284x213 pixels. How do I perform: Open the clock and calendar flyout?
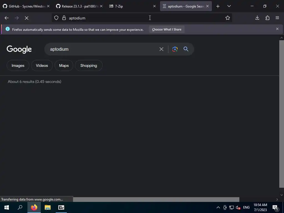pyautogui.click(x=260, y=207)
